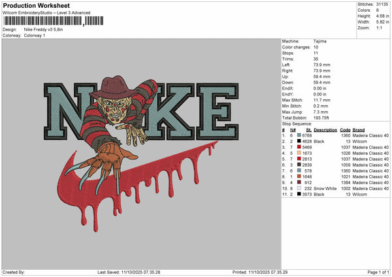
Task: Select the orange swatch beside 1648 stitches
Action: [x=299, y=176]
